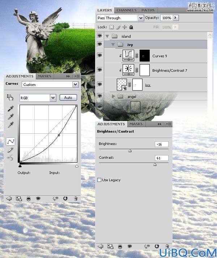Collapse Brightness/Contrast panel double-arrow button
Screen dimensions: 217x258
click(x=159, y=124)
